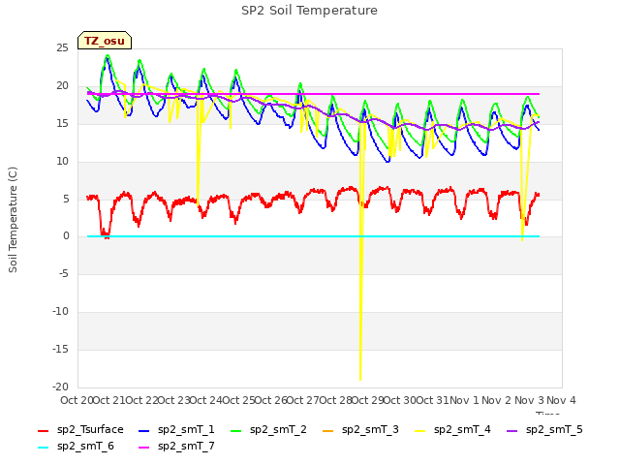
Task: Click the Nov 2 x-axis tick label
Action: point(497,400)
